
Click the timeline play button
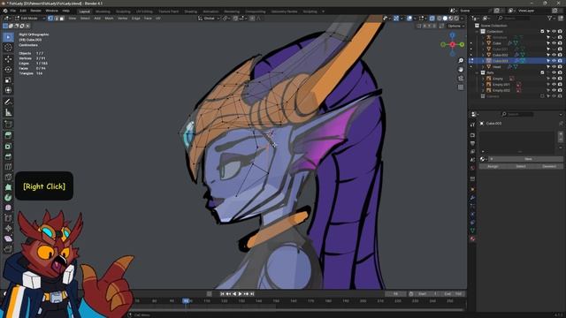240,294
